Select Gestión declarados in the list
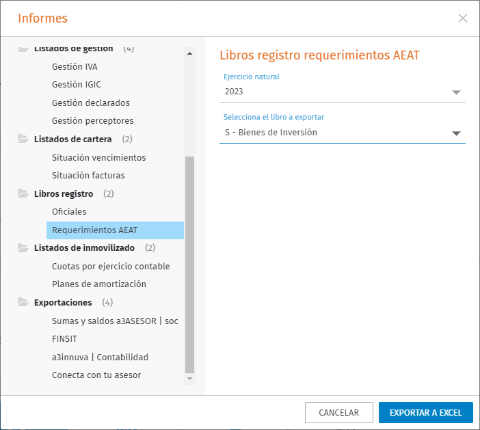 91,103
